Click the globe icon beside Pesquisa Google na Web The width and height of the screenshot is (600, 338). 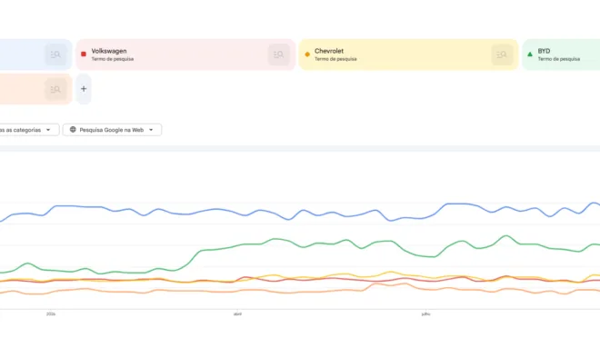[x=73, y=130]
